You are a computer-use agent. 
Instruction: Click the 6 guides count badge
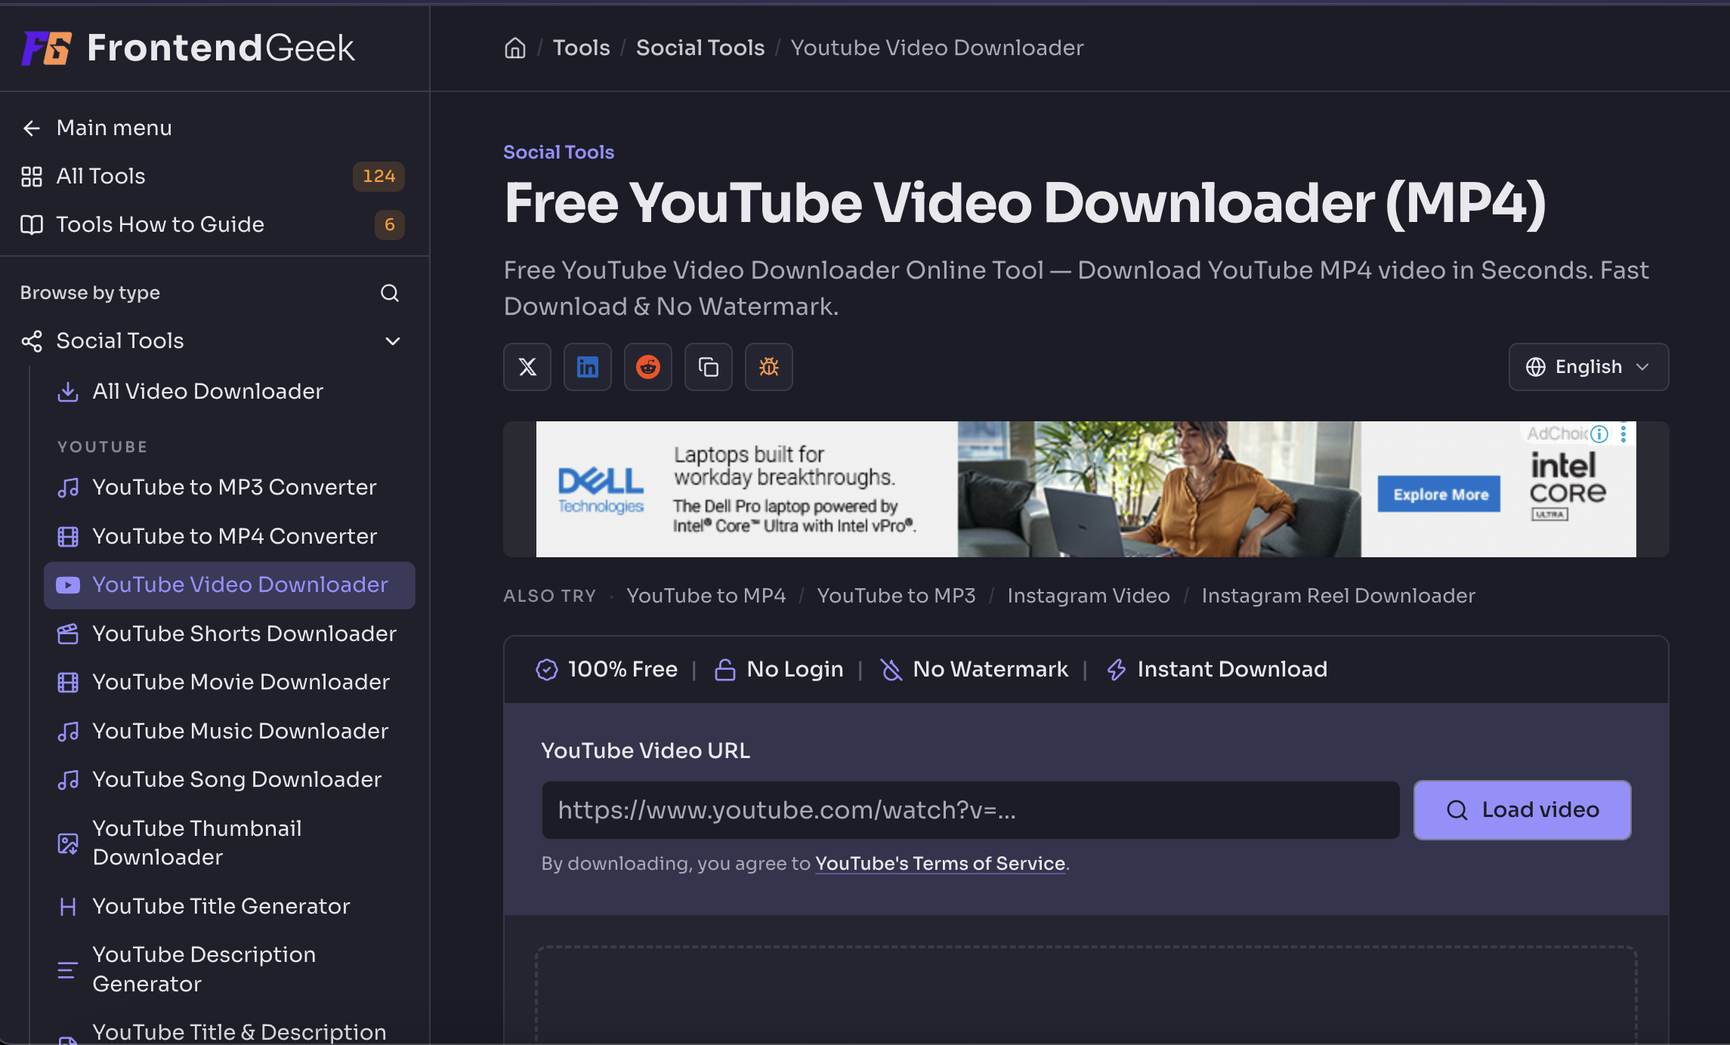(x=390, y=224)
